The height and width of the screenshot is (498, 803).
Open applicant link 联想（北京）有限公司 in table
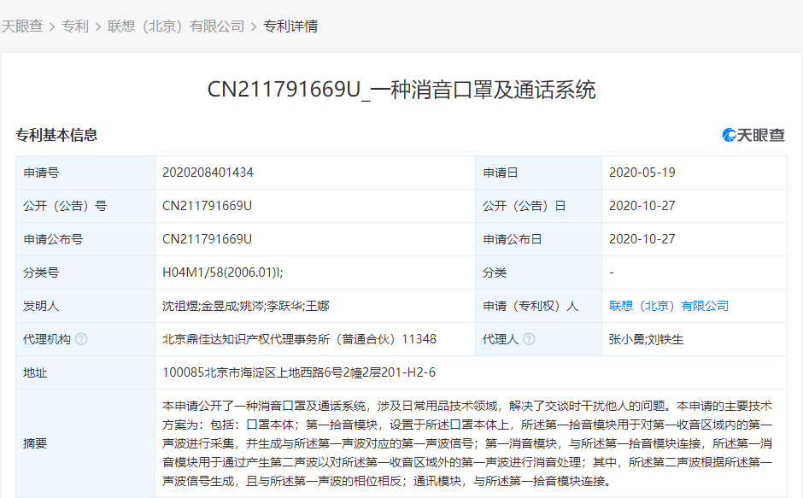pos(669,306)
